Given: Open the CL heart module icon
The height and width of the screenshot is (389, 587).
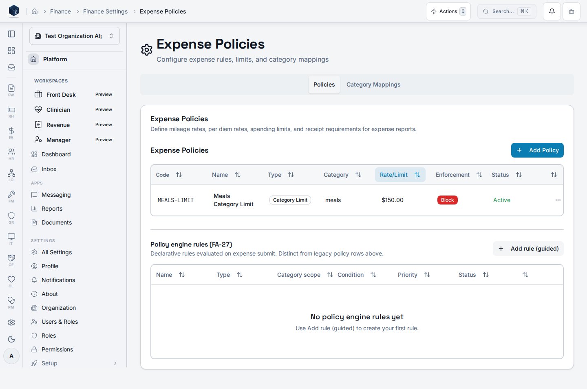Looking at the screenshot, I should click(11, 281).
